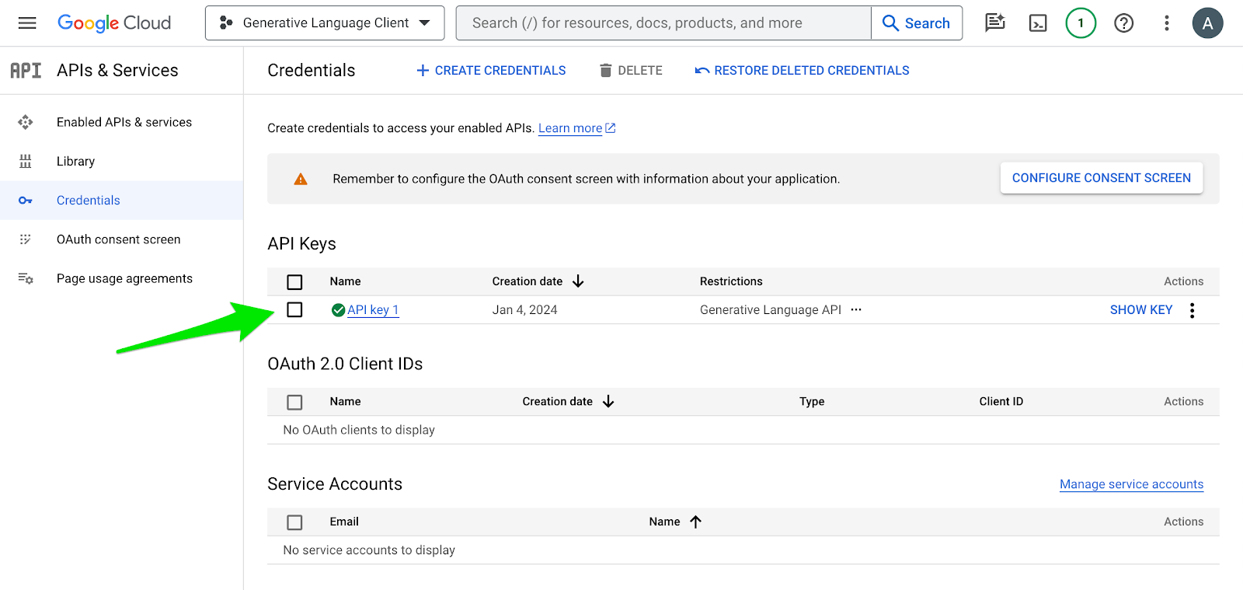
Task: Click the service accounts Email column header
Action: pos(344,522)
